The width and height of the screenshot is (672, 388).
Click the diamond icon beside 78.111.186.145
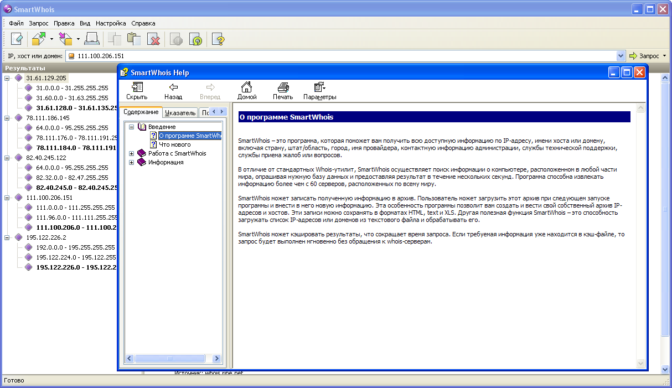(x=19, y=118)
